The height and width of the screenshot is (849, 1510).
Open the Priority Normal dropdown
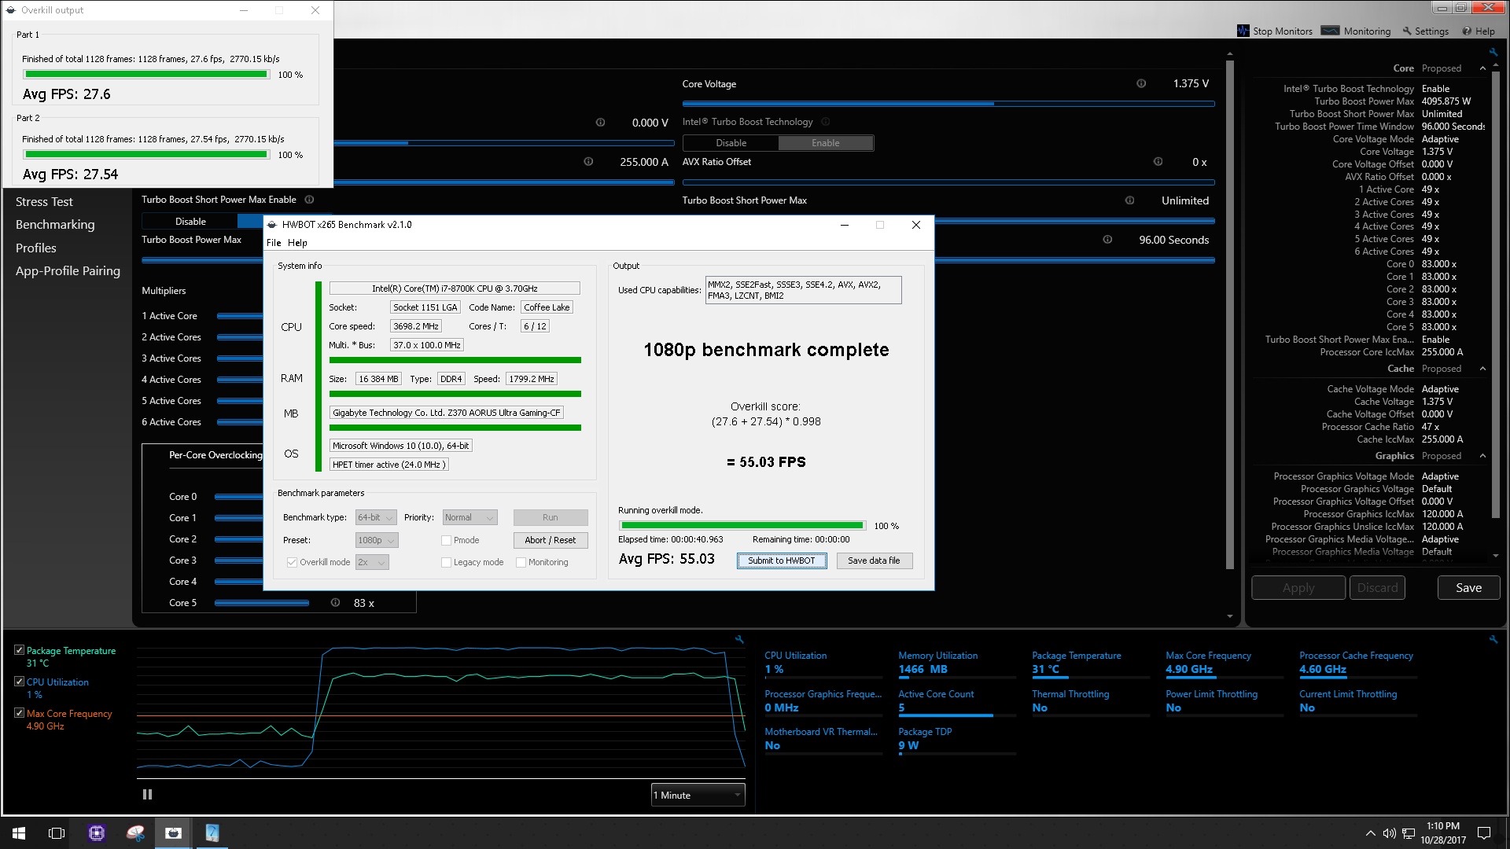pyautogui.click(x=470, y=517)
